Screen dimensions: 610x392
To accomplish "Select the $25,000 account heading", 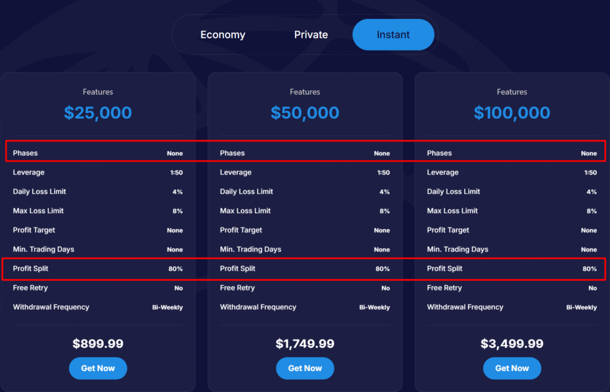I will (98, 112).
